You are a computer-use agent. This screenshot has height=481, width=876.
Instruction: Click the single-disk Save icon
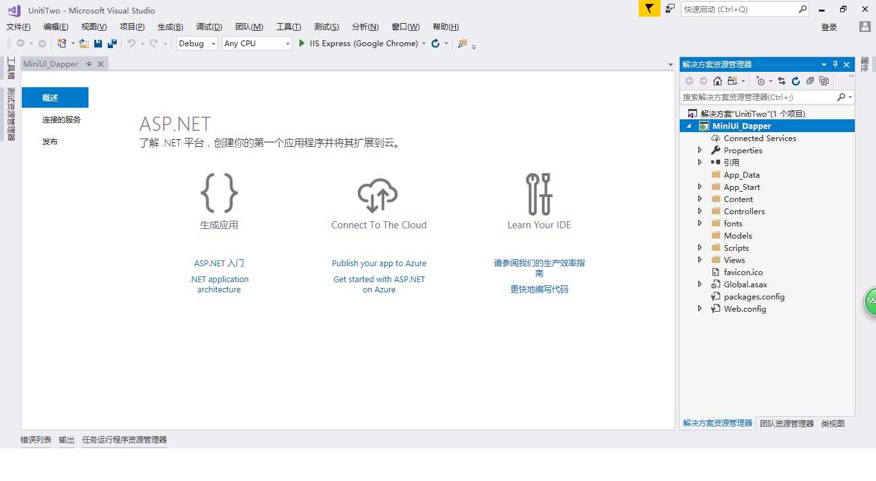(98, 44)
